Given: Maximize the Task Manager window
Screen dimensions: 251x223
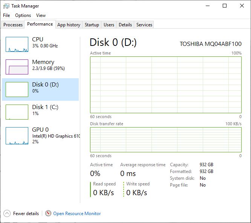Looking at the screenshot, I should click(225, 6).
